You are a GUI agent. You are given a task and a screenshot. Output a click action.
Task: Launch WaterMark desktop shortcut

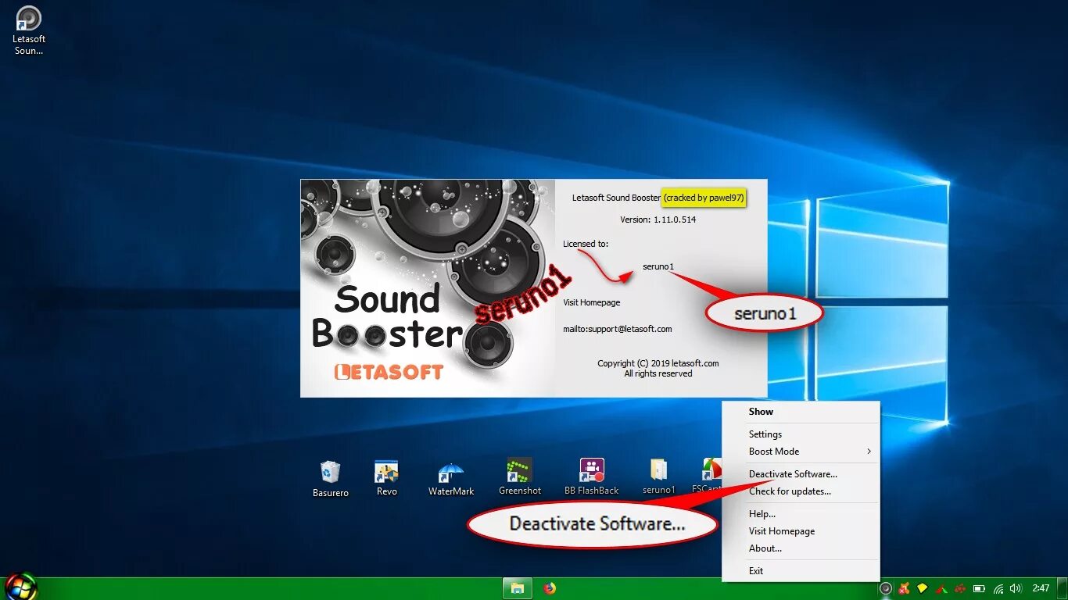click(451, 477)
